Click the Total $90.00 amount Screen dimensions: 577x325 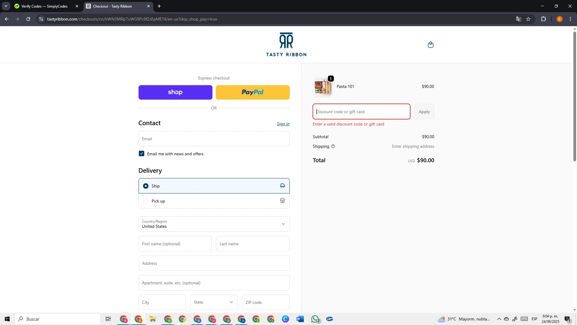425,161
